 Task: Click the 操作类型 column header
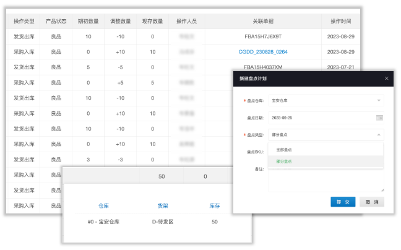(24, 21)
